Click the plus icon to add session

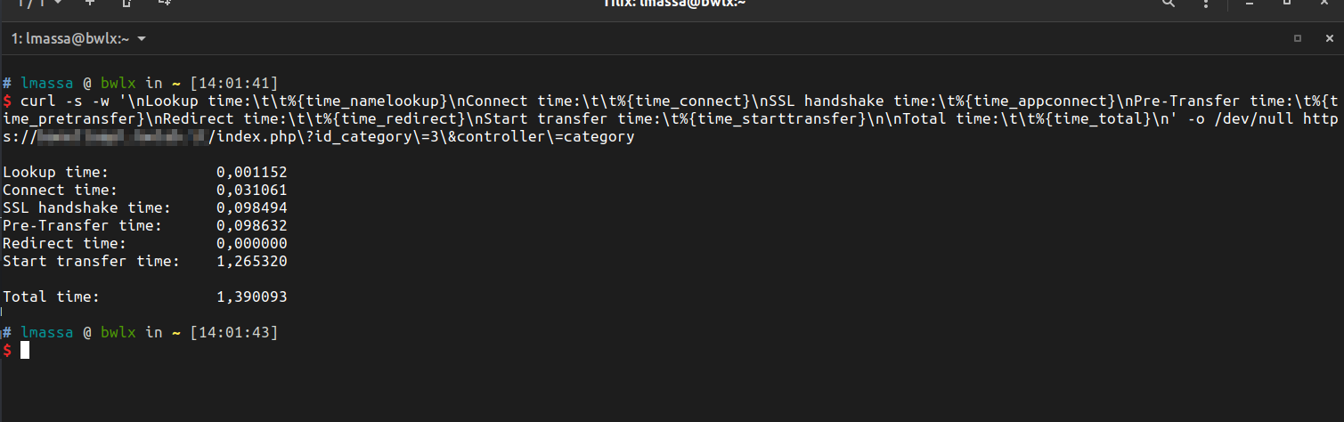tap(90, 4)
